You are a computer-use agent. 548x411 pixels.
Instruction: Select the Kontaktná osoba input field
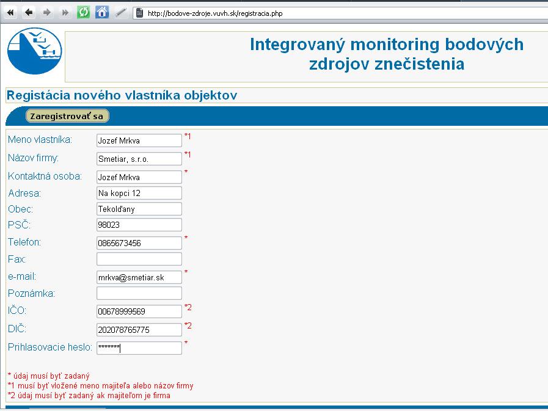pyautogui.click(x=139, y=177)
